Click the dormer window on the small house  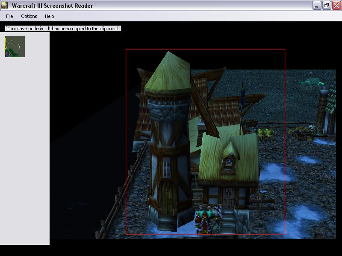click(x=230, y=161)
